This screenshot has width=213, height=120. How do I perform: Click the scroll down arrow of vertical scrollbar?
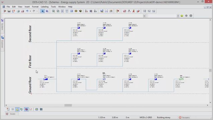(210, 102)
